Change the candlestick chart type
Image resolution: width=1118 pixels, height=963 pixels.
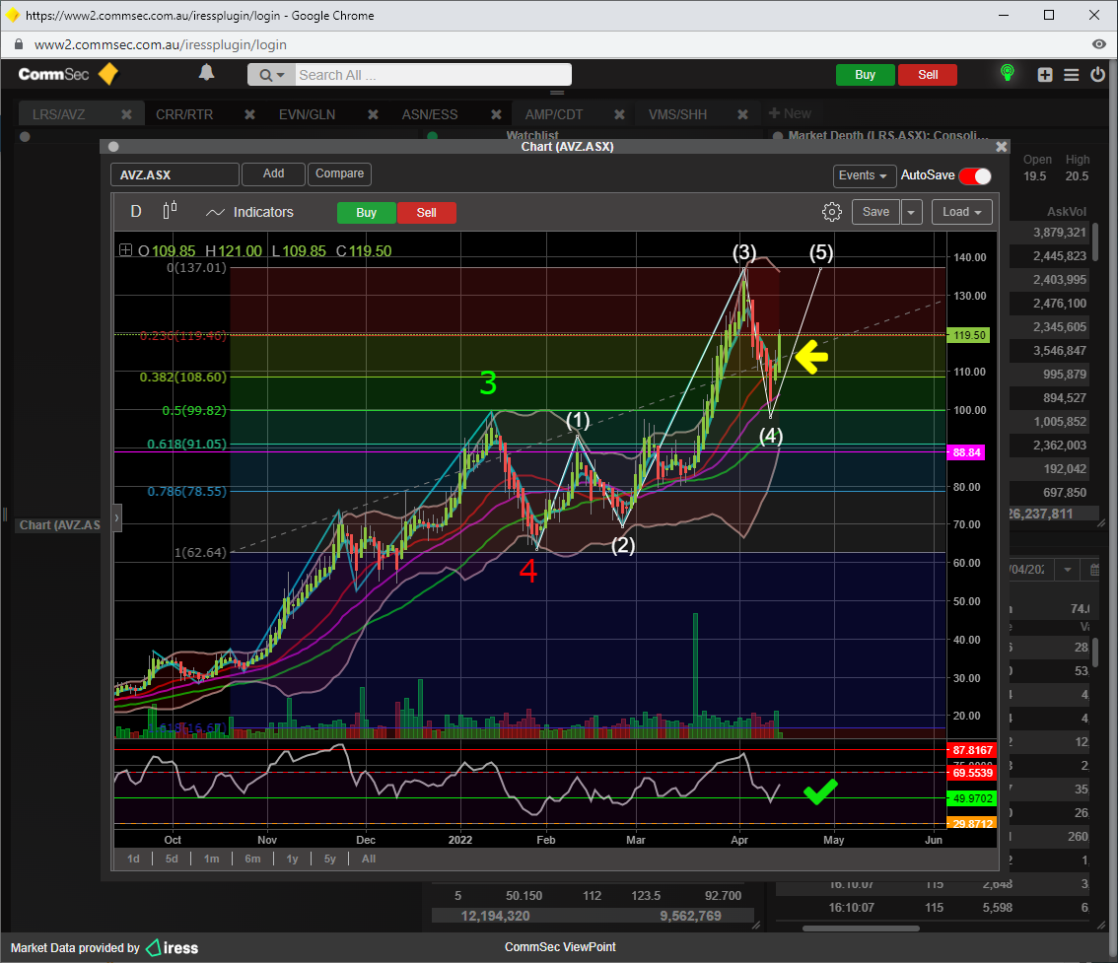(170, 211)
